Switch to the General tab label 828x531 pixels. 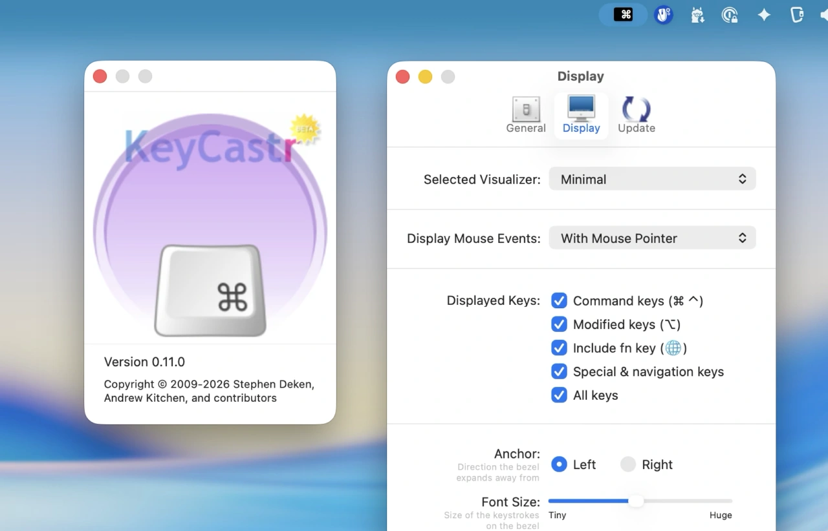coord(526,128)
